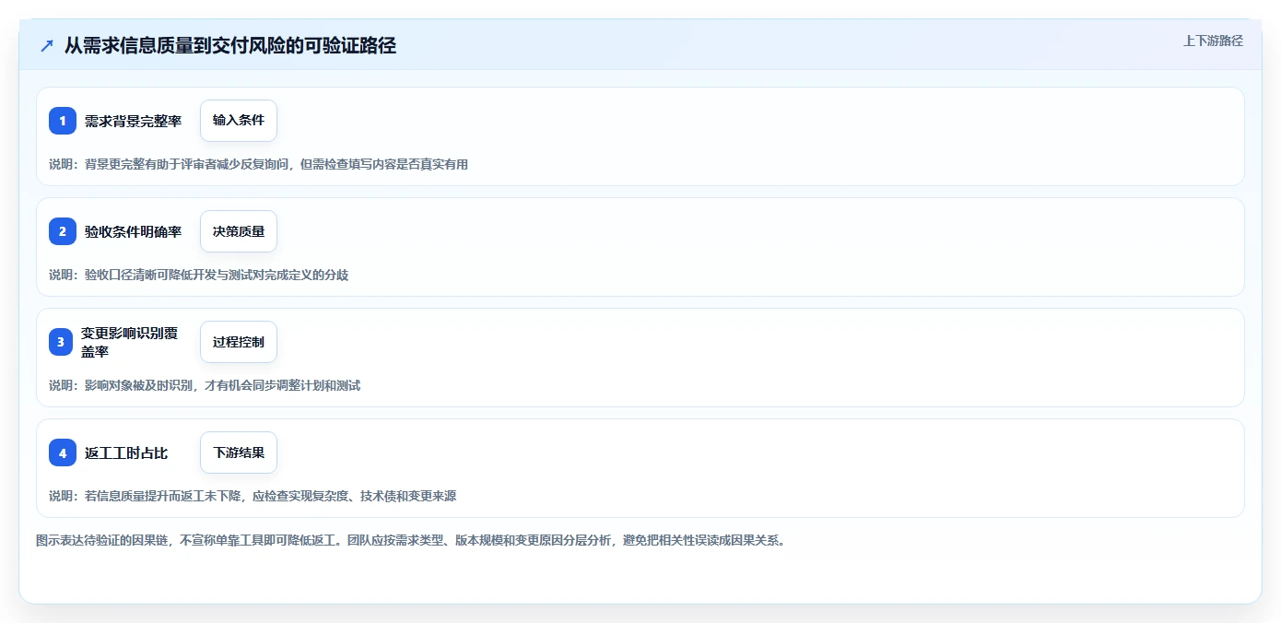Viewport: 1281px width, 623px height.
Task: Click the arrow icon beside the title
Action: [x=47, y=46]
